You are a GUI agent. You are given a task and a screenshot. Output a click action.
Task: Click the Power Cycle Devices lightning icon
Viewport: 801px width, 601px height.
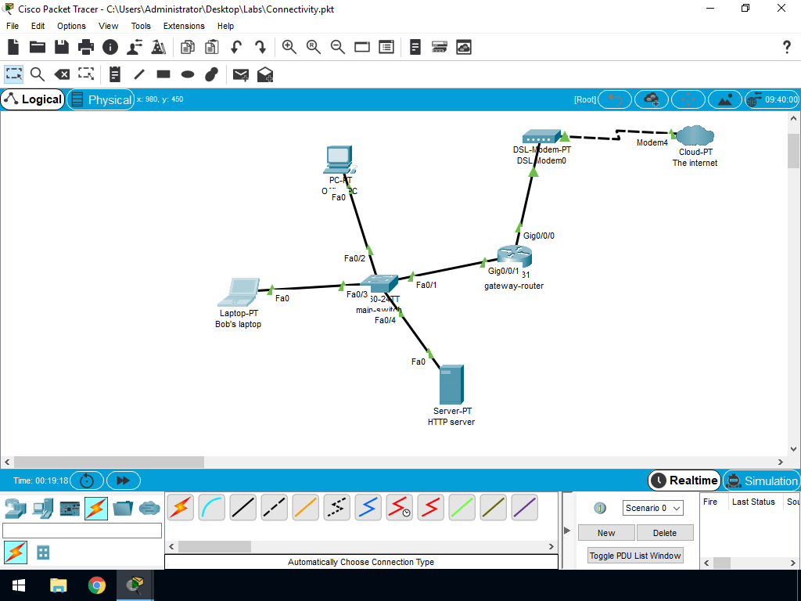pos(15,552)
